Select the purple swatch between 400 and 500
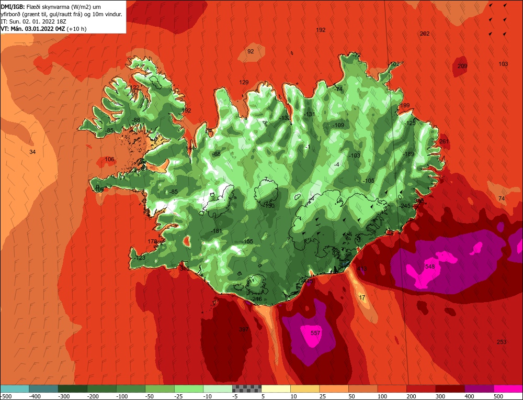Screen dimensions: 523x400 click(x=479, y=388)
